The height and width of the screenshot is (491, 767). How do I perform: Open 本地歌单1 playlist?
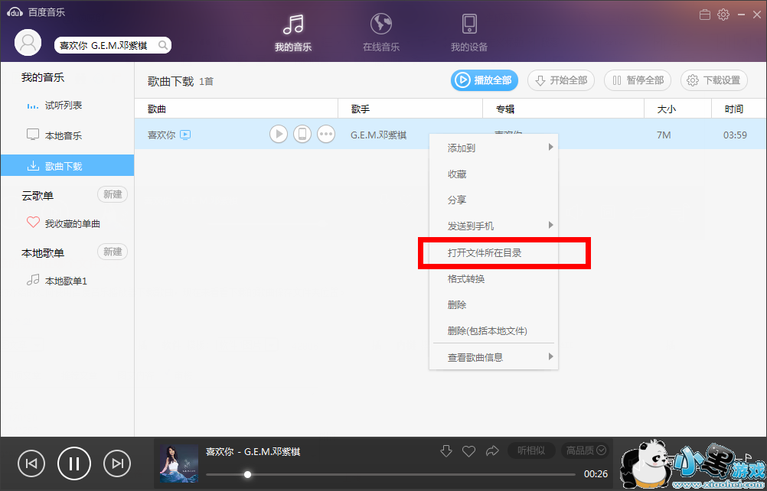click(67, 281)
